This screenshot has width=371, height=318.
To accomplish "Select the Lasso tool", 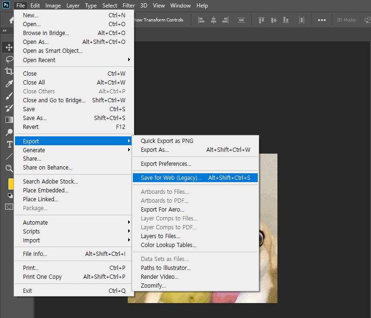I will pos(9,59).
